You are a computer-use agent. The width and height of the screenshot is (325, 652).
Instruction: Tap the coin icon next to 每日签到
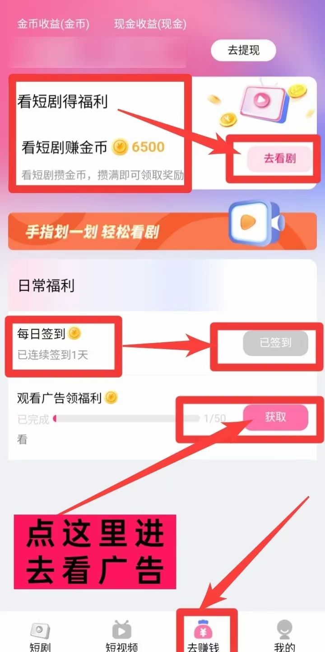click(74, 334)
